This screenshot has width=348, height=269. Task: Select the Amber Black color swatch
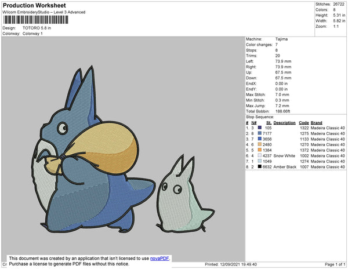click(x=260, y=166)
